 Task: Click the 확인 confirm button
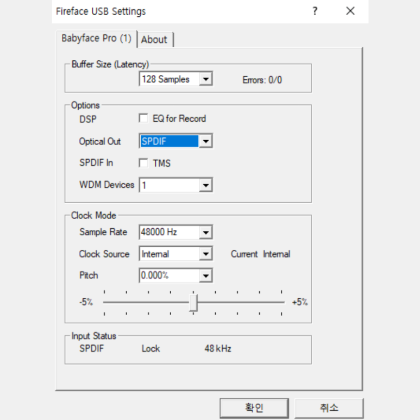(254, 408)
